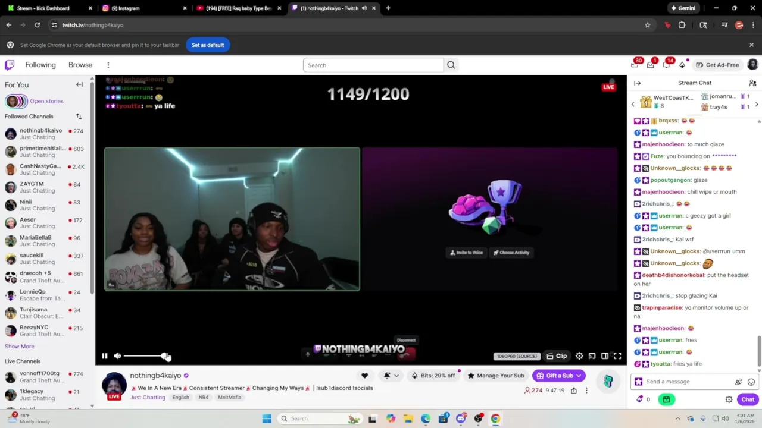Open chat settings gear
The height and width of the screenshot is (428, 762).
pos(729,399)
